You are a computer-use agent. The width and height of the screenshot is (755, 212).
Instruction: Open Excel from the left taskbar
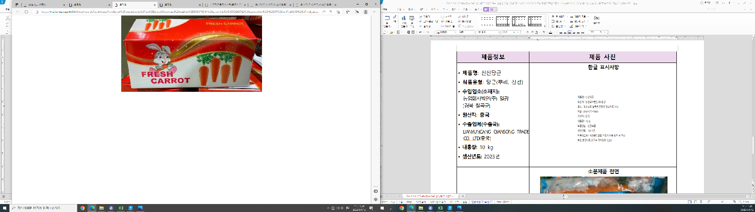coord(121,208)
